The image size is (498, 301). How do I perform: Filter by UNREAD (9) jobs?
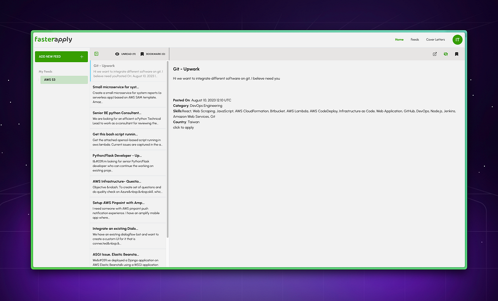pyautogui.click(x=126, y=54)
